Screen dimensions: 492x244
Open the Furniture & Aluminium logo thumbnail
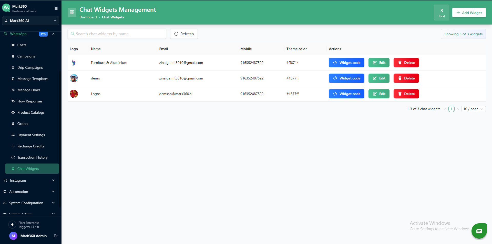(74, 63)
